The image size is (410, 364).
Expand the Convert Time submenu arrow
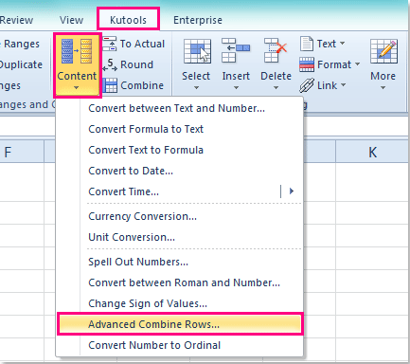292,191
